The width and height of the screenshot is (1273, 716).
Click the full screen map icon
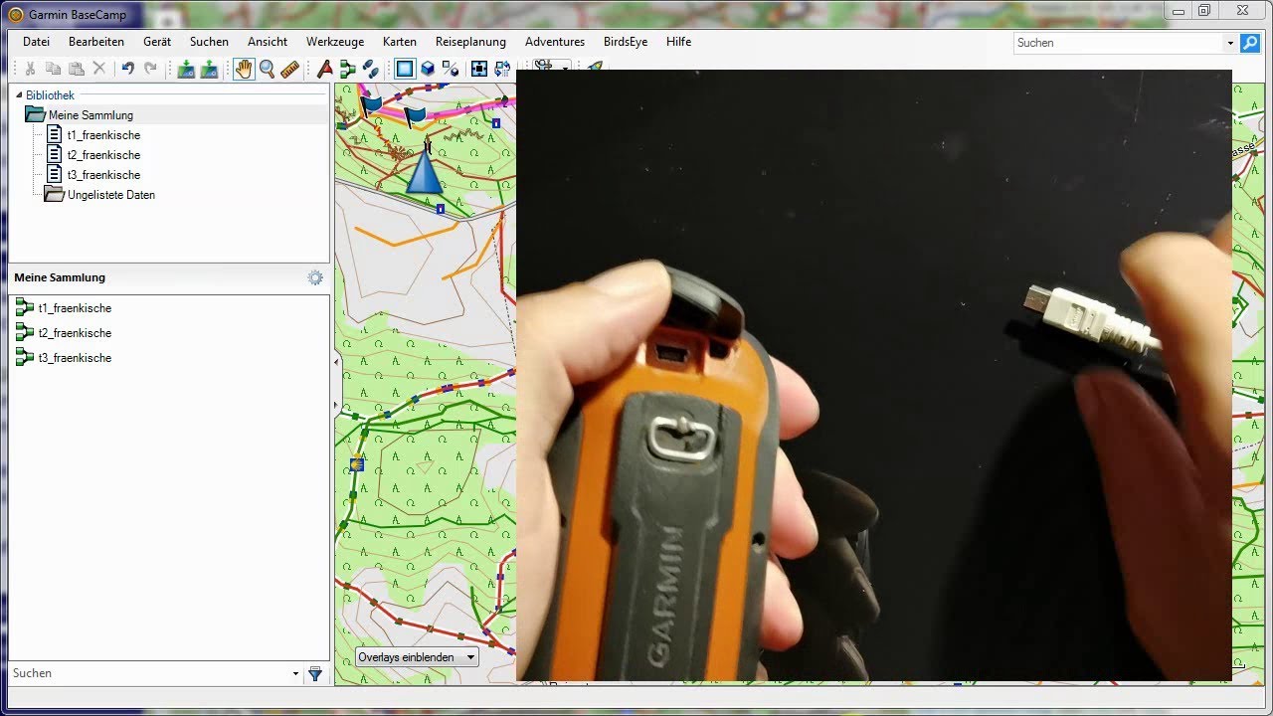[479, 69]
